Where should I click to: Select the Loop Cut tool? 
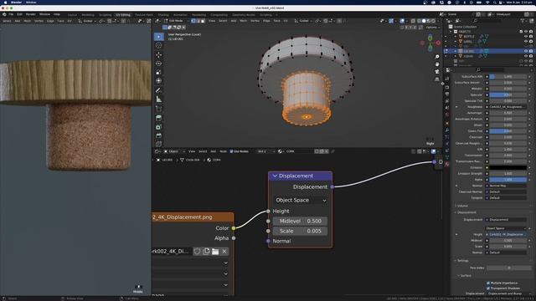pos(158,144)
